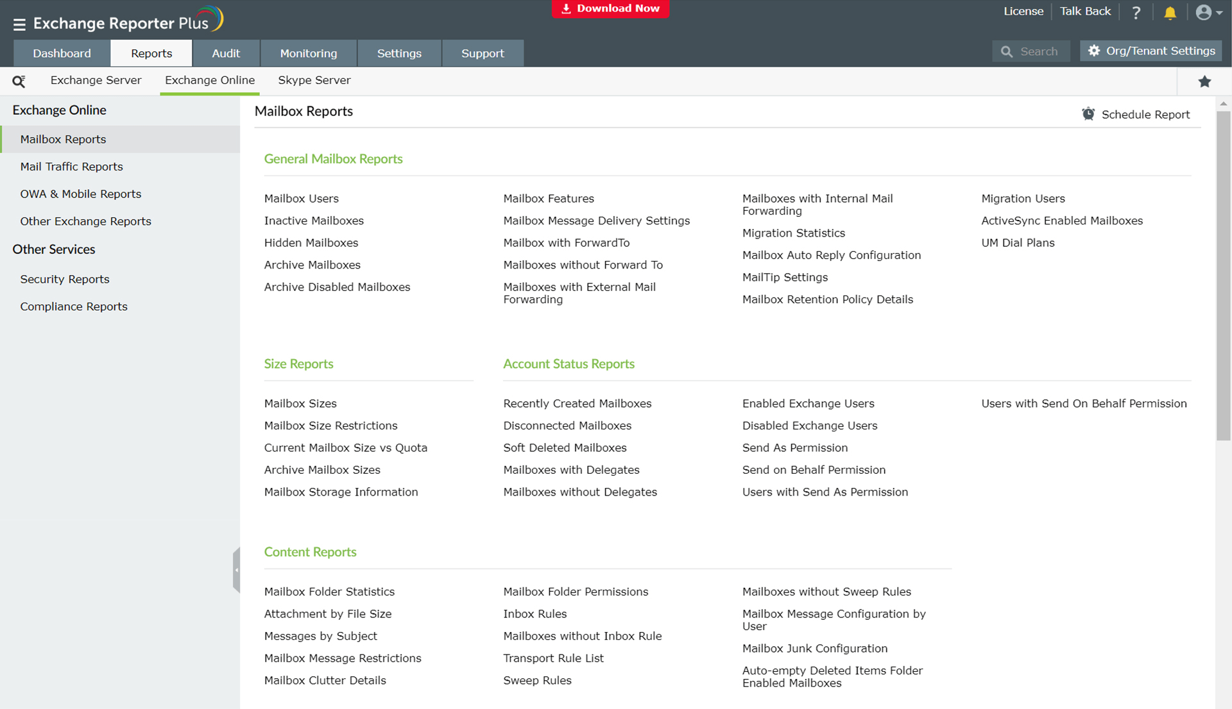Open Mail Traffic Reports from the sidebar
The width and height of the screenshot is (1232, 709).
pos(71,166)
